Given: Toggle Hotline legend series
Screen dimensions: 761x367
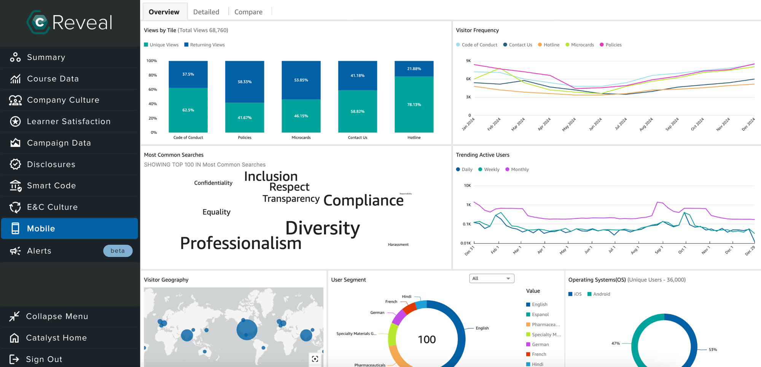Looking at the screenshot, I should click(549, 45).
